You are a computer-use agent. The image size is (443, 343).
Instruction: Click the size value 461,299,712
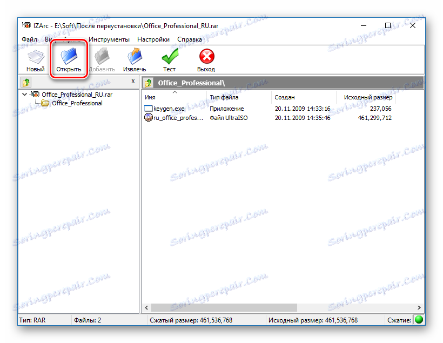tap(375, 118)
